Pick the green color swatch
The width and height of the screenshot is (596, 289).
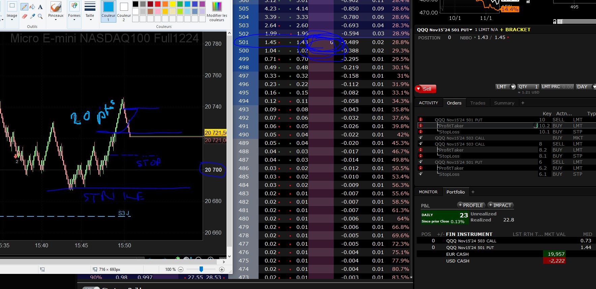coord(180,4)
